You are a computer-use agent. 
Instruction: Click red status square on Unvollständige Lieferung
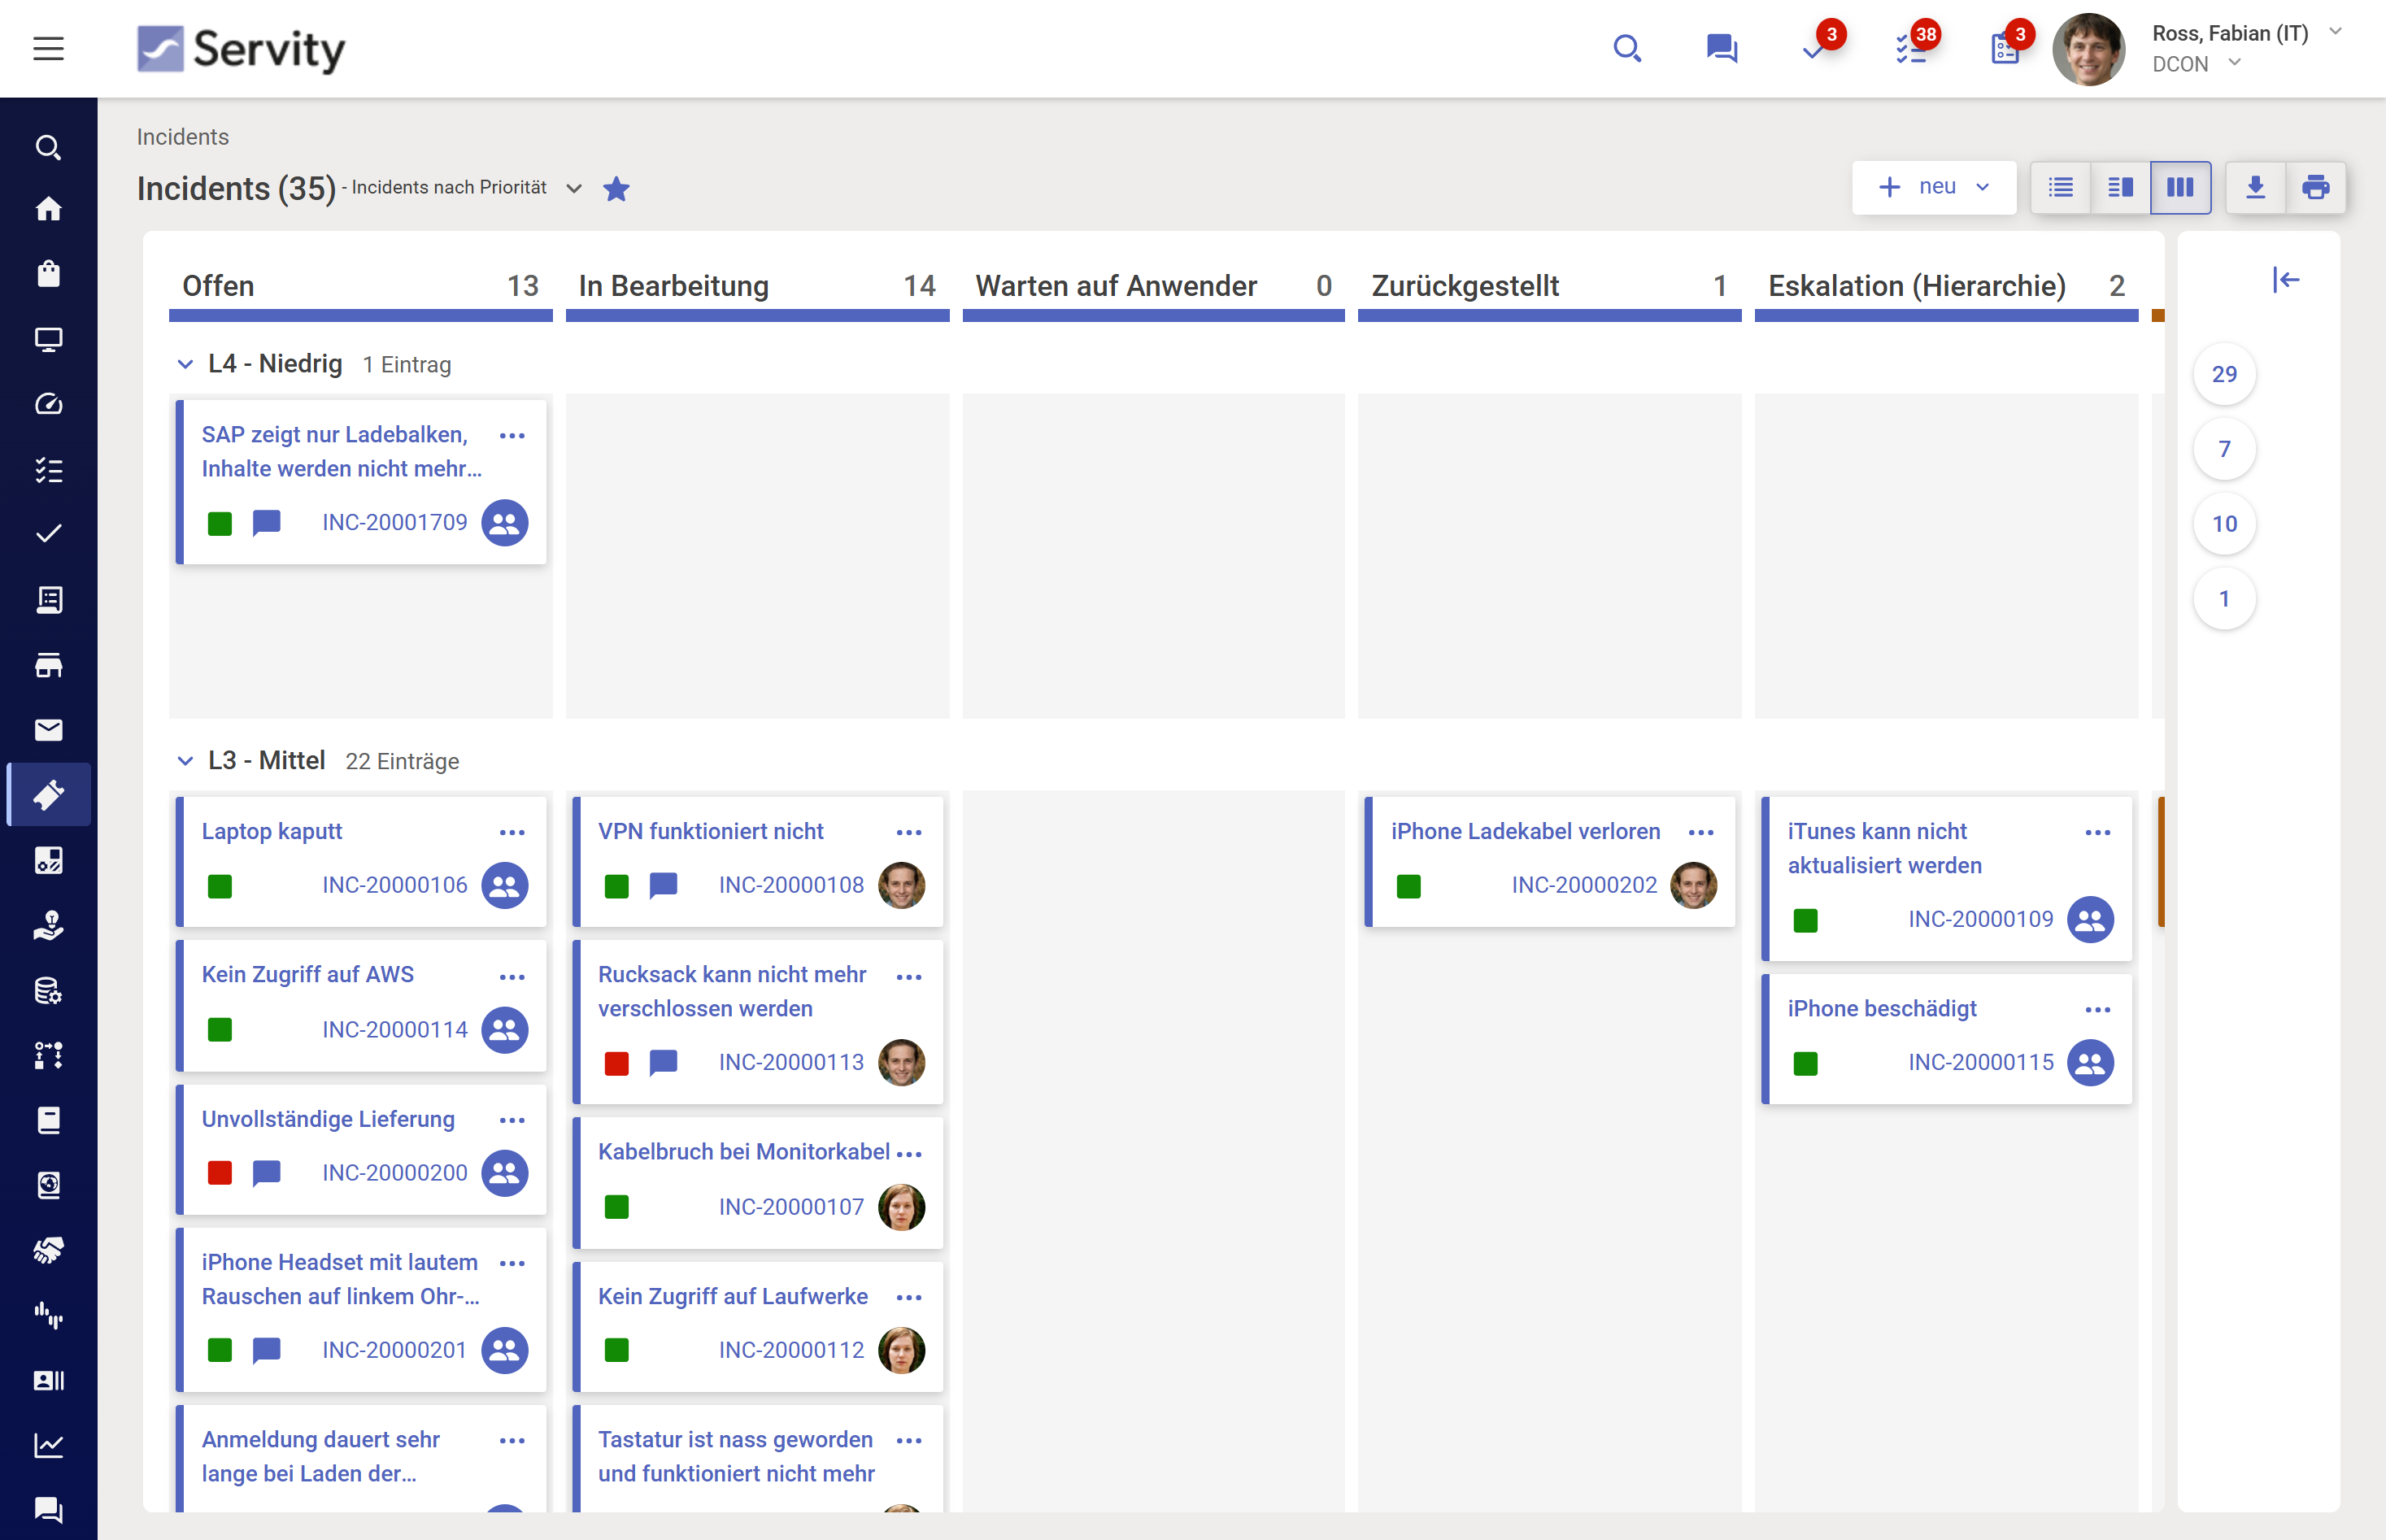tap(220, 1172)
